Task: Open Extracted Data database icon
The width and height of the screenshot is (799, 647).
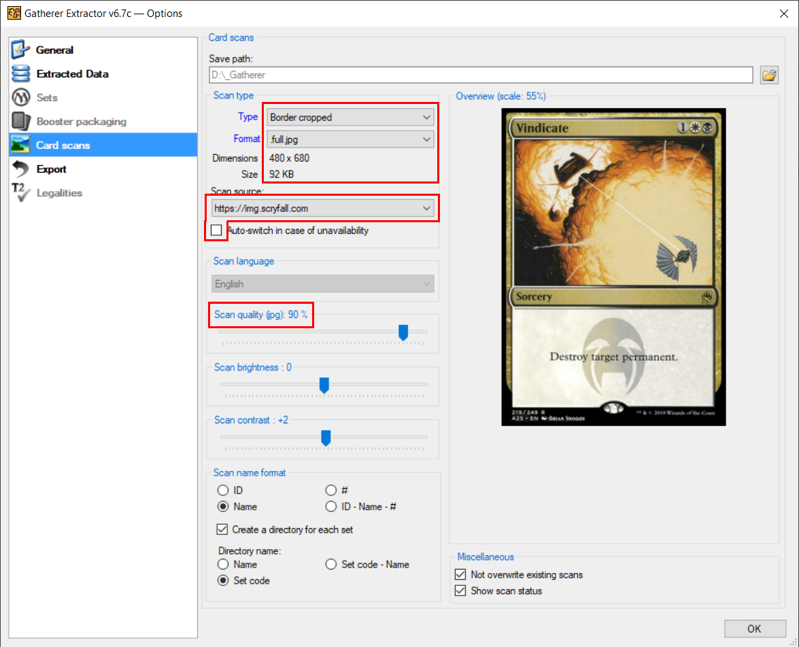Action: (x=21, y=73)
